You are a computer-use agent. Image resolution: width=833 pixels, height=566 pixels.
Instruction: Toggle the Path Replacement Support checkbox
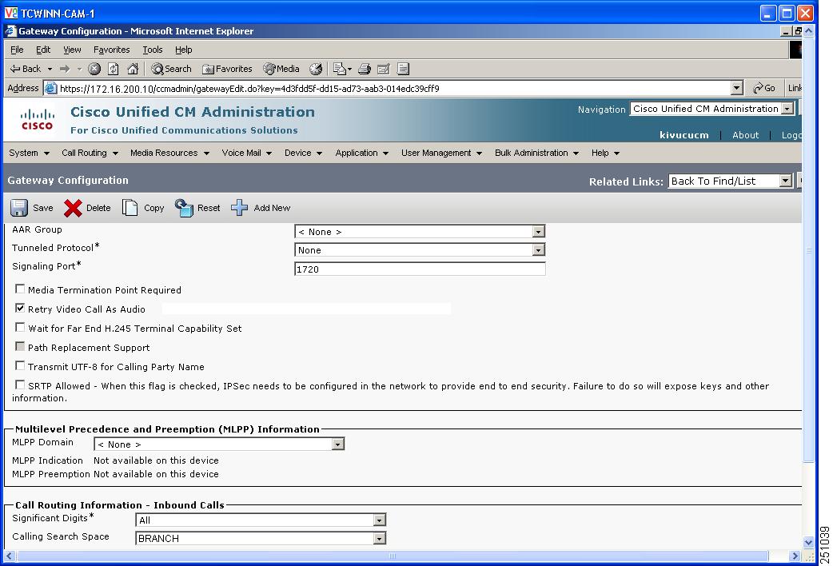(20, 346)
